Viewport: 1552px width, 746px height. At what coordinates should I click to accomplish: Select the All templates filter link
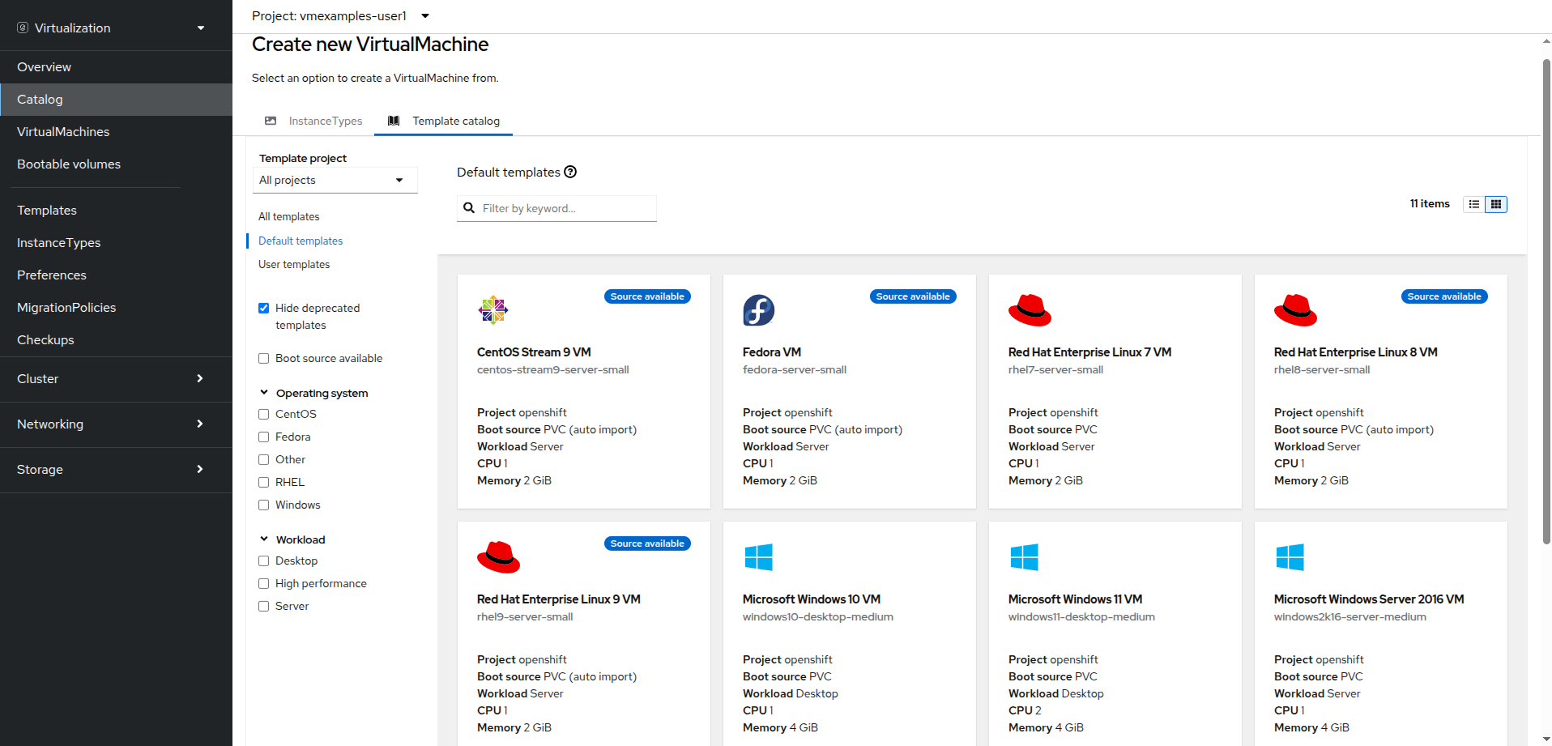288,216
